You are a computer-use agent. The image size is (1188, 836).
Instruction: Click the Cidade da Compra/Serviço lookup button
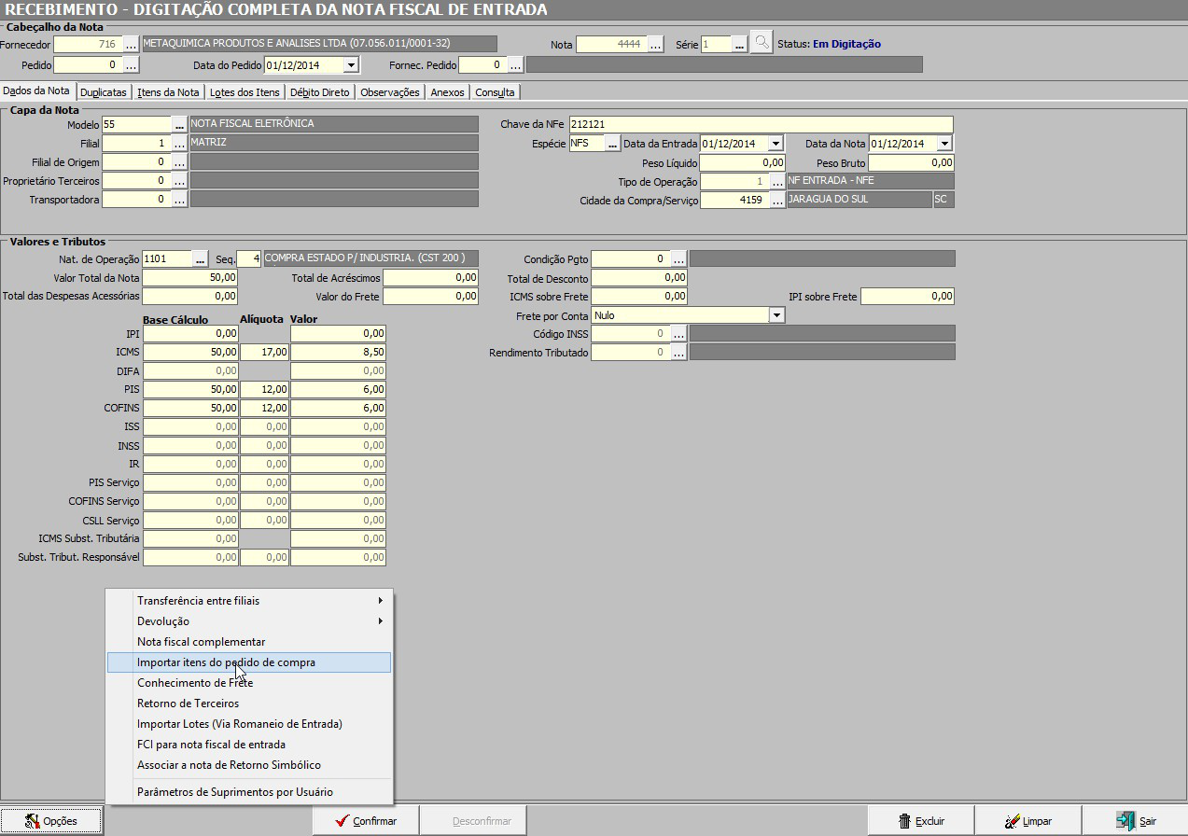point(776,200)
